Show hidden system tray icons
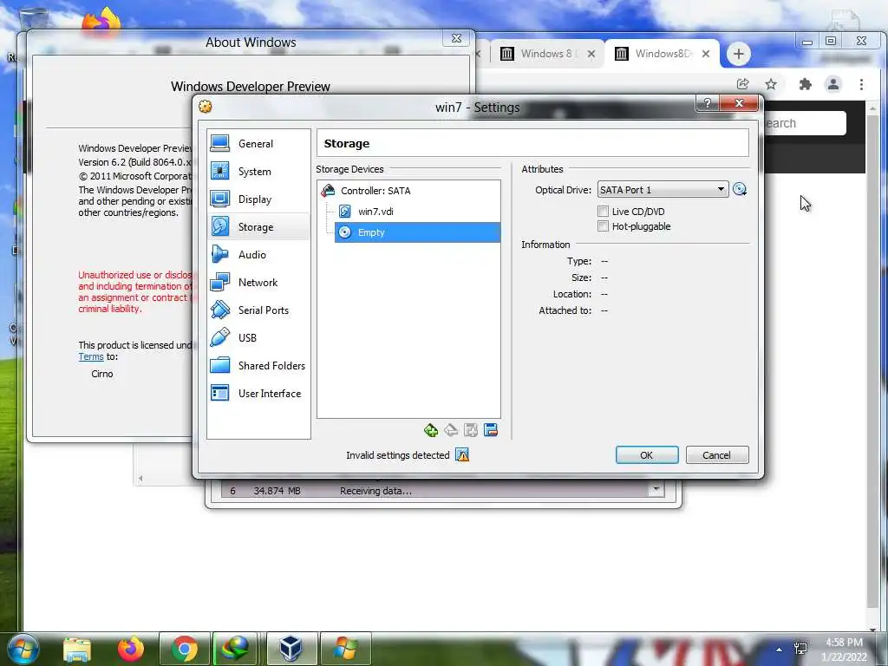The image size is (888, 666). point(780,650)
